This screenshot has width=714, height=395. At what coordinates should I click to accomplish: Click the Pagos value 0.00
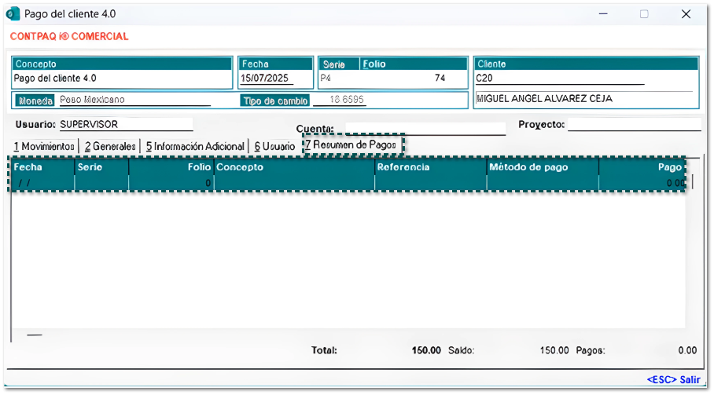tap(687, 350)
